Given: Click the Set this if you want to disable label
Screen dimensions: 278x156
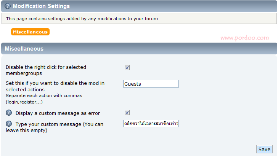Looking at the screenshot, I should coord(55,86).
